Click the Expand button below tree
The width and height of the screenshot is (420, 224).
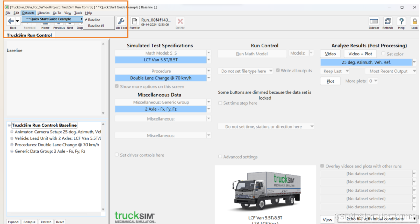tap(13, 222)
